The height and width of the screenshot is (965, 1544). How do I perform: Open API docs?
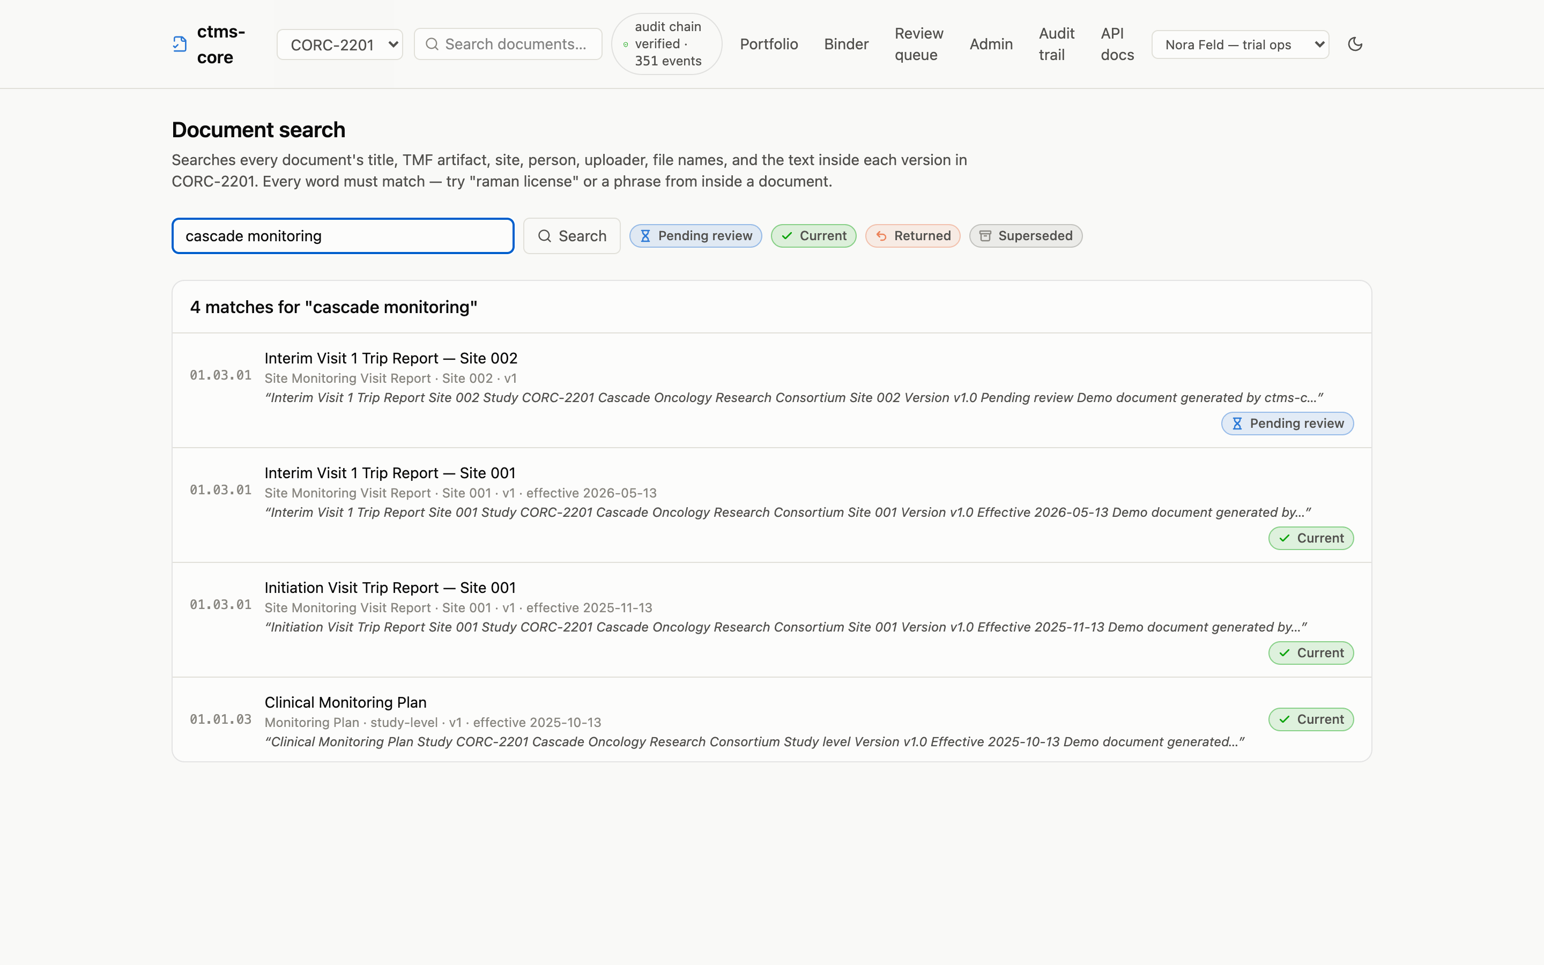tap(1117, 44)
